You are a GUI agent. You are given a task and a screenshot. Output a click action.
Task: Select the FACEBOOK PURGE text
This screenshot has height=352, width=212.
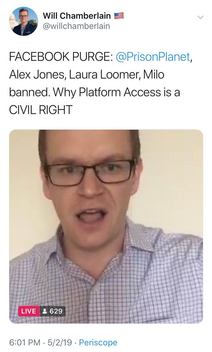(61, 57)
